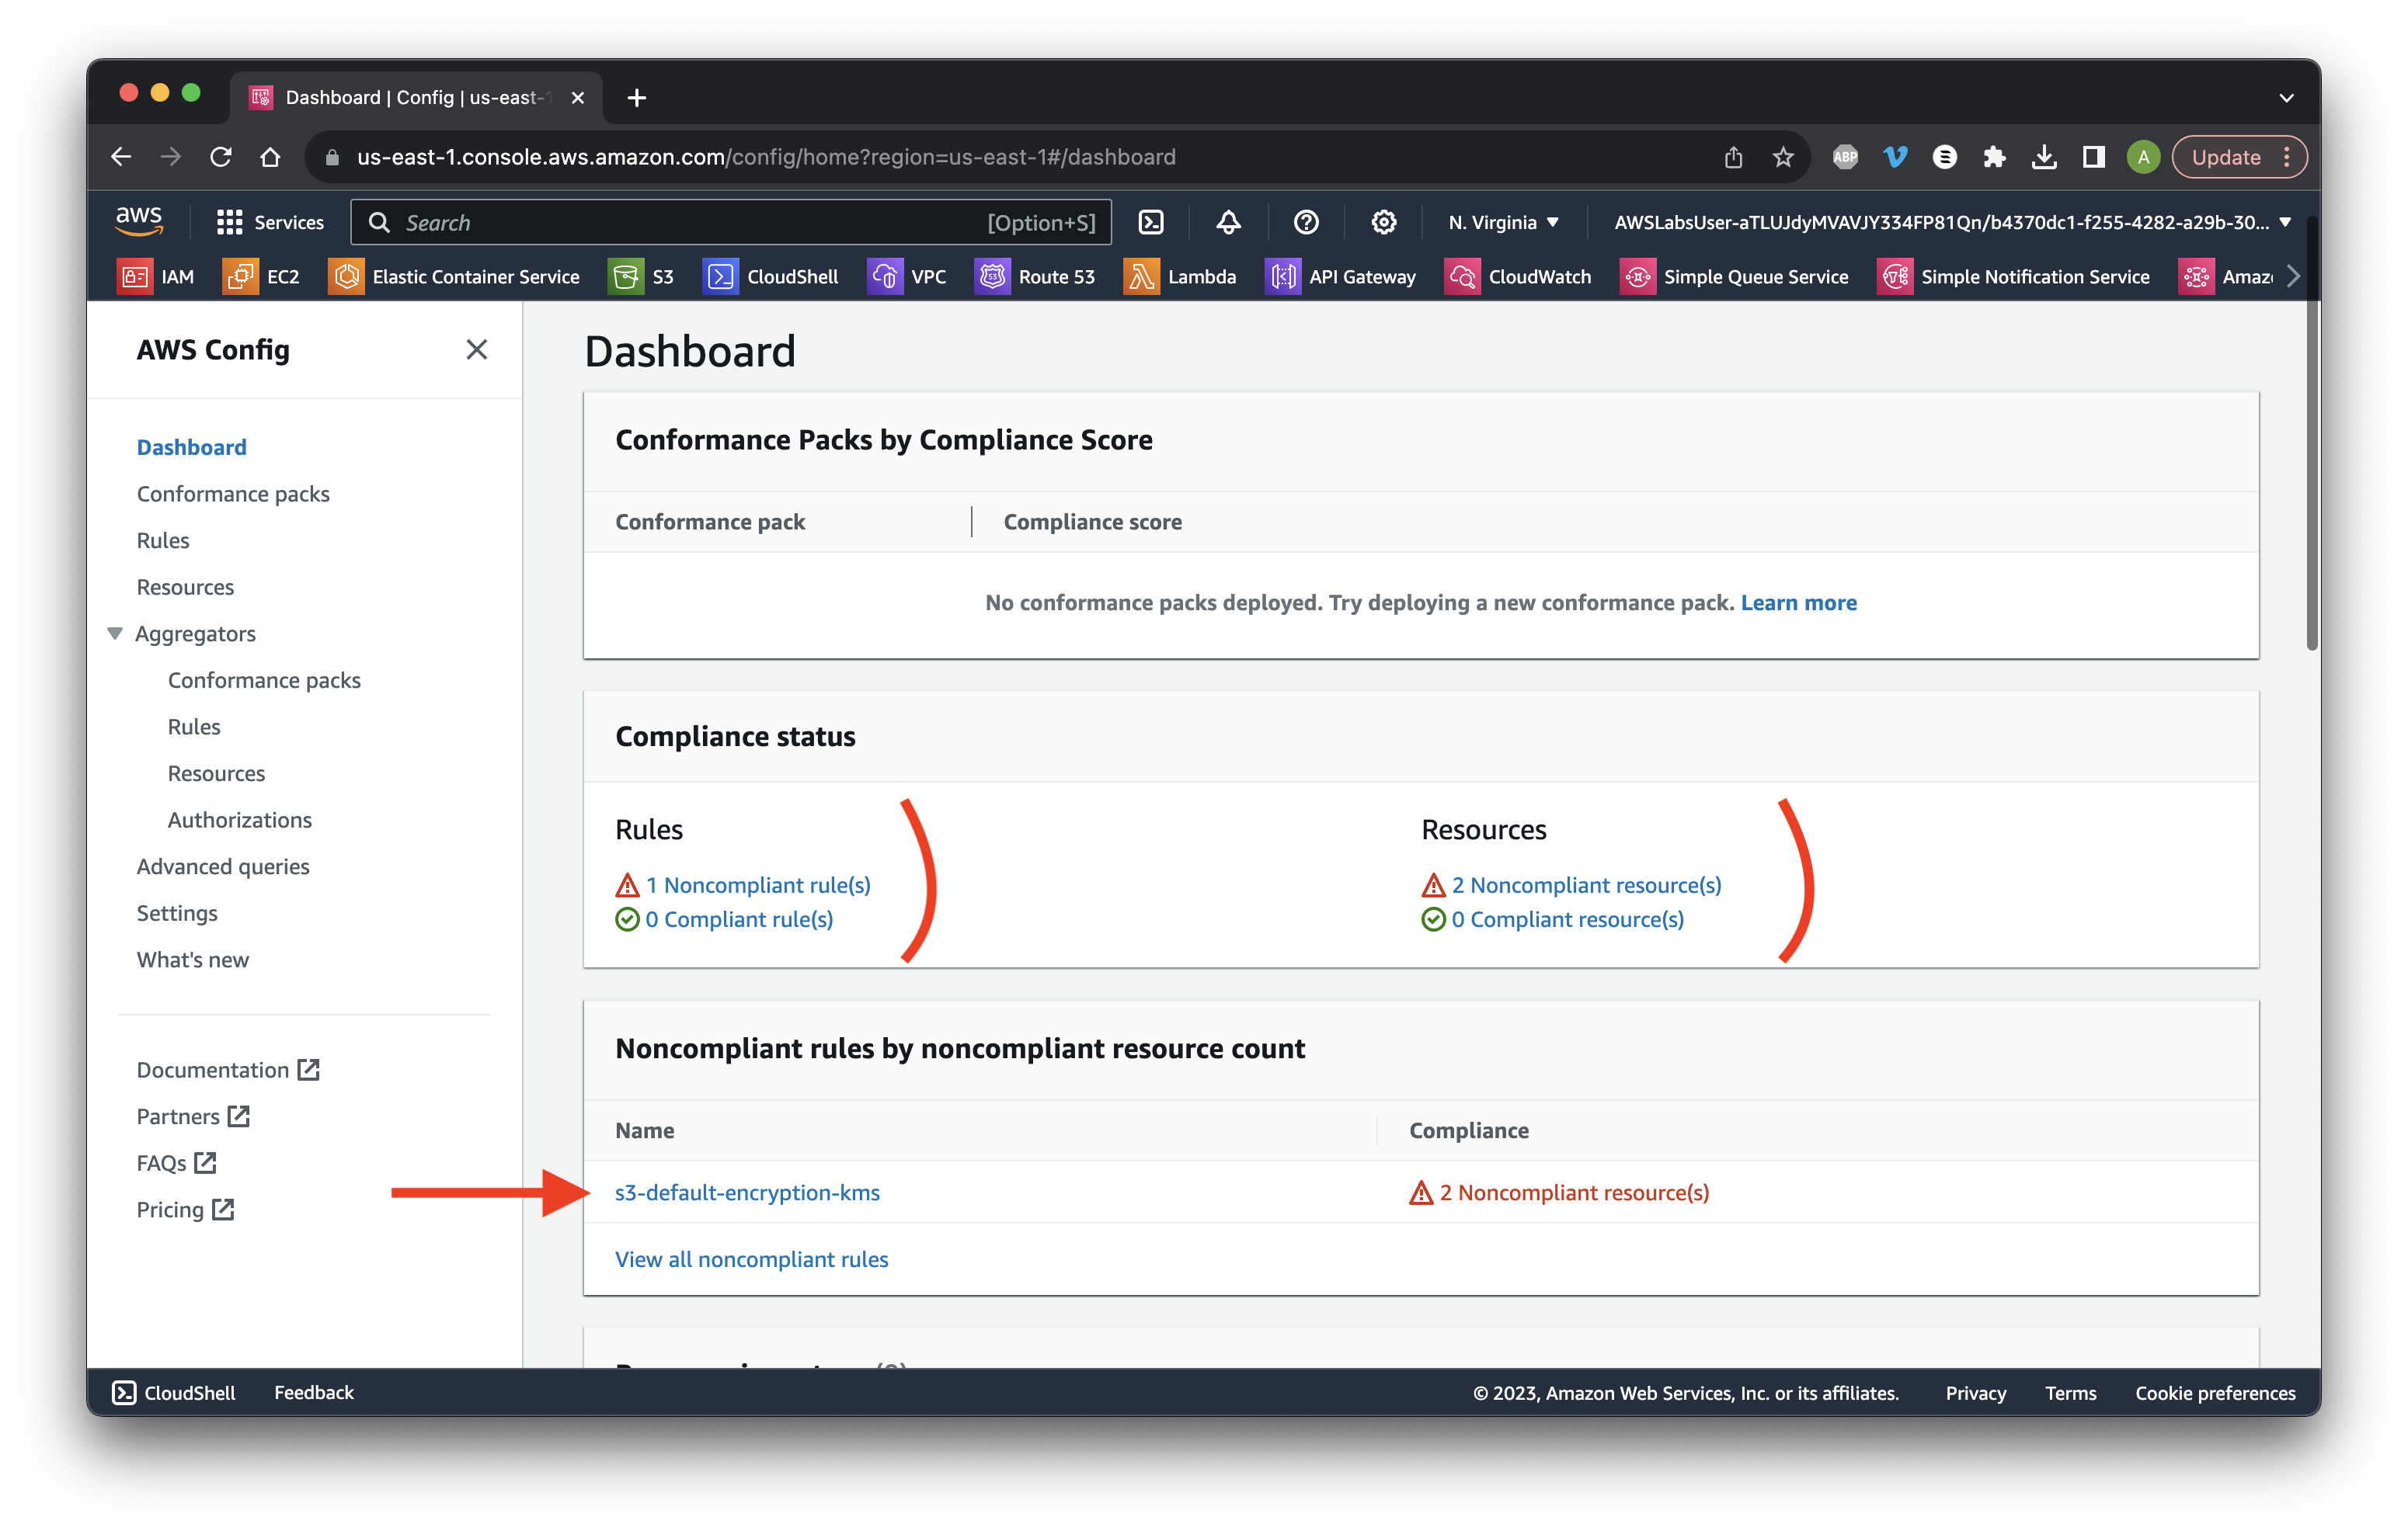View the 1 Noncompliant rule(s) link
2408x1531 pixels.
point(757,885)
